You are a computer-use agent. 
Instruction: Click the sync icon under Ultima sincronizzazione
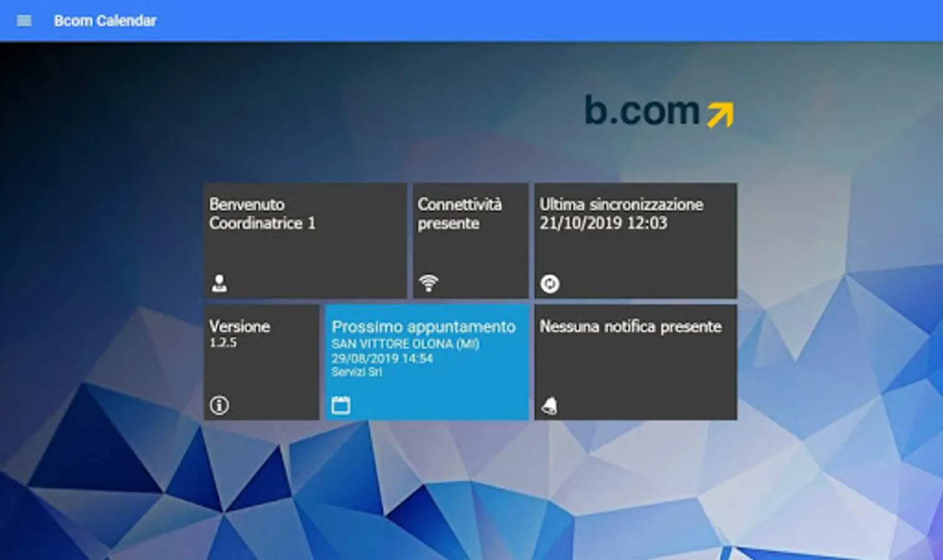point(550,284)
